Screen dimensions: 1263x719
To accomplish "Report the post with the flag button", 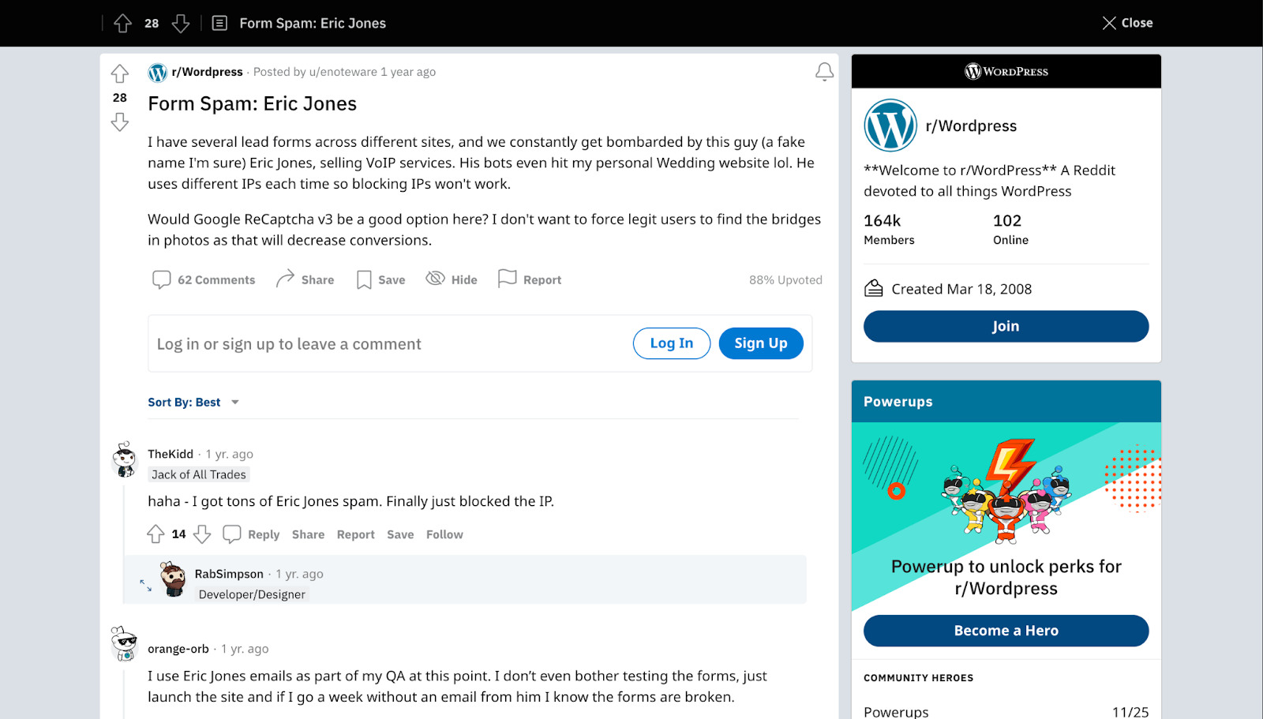I will 530,279.
